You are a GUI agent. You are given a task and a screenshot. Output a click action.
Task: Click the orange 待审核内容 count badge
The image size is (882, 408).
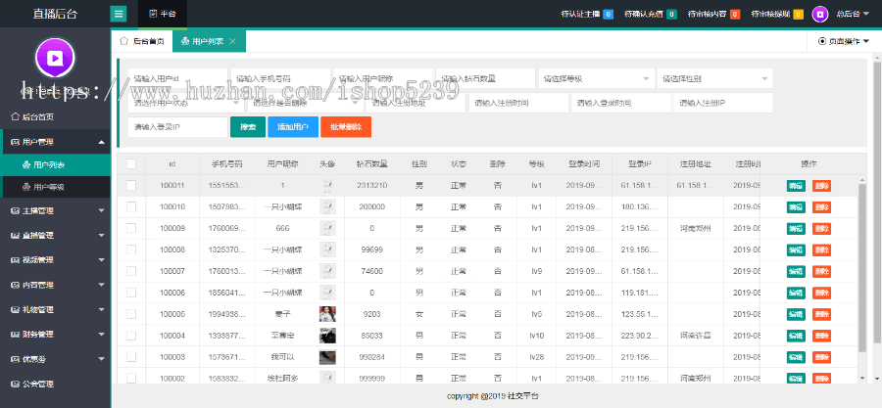coord(735,14)
